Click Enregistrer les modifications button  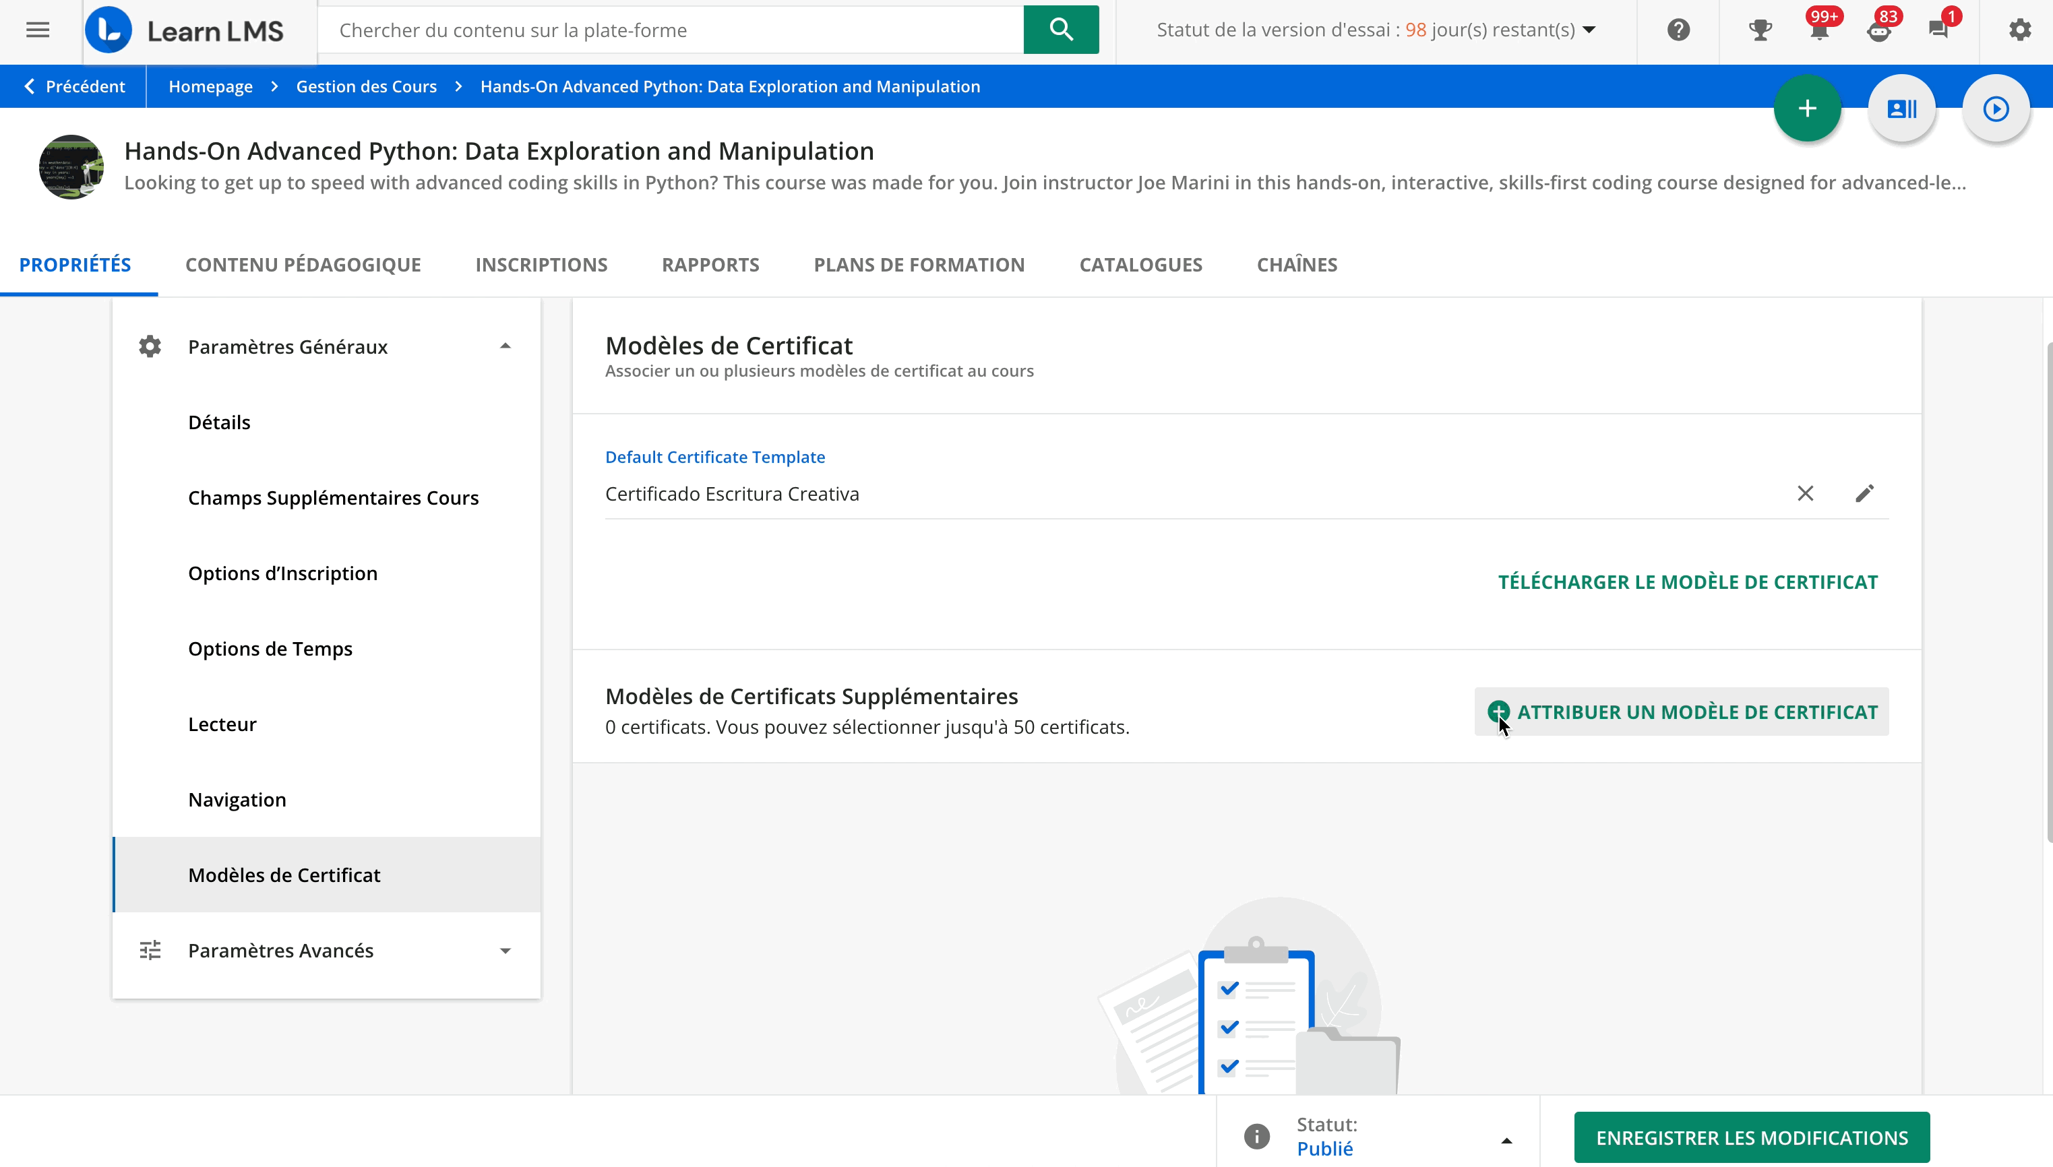(x=1752, y=1137)
